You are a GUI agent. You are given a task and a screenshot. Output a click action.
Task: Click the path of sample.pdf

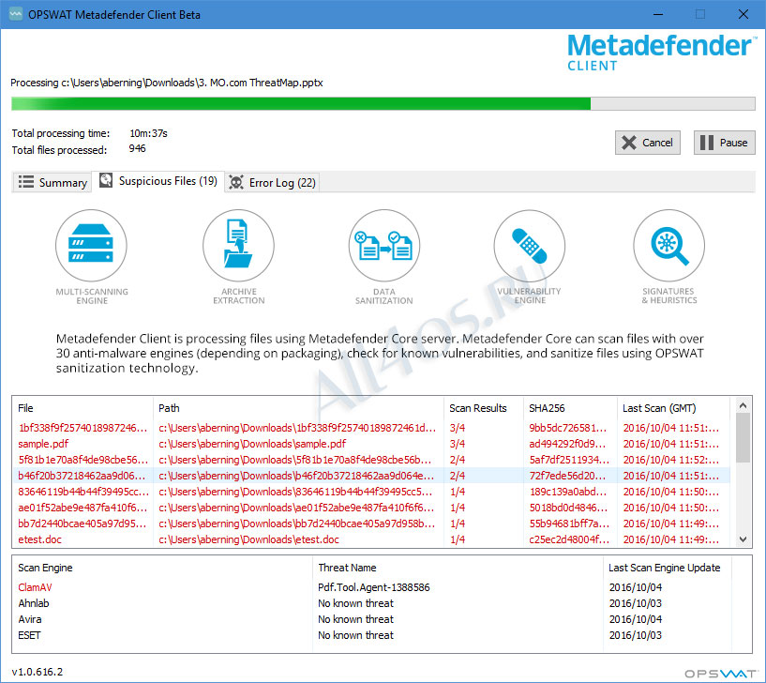point(252,444)
